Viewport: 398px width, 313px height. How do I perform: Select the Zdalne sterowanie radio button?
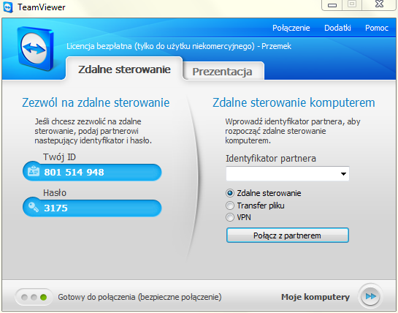230,193
